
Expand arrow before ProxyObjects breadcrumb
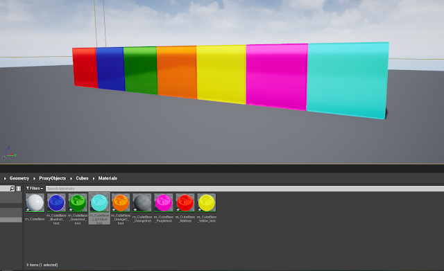click(34, 179)
